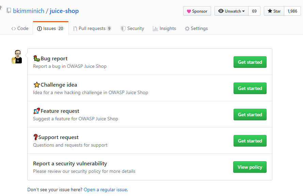303x196 pixels.
Task: Click 'Questions and requests for support' text
Action: [70, 145]
